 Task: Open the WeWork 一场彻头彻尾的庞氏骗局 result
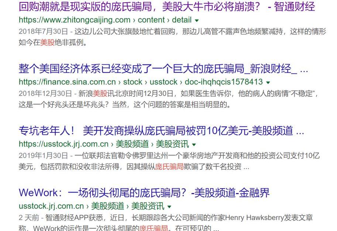click(x=144, y=193)
